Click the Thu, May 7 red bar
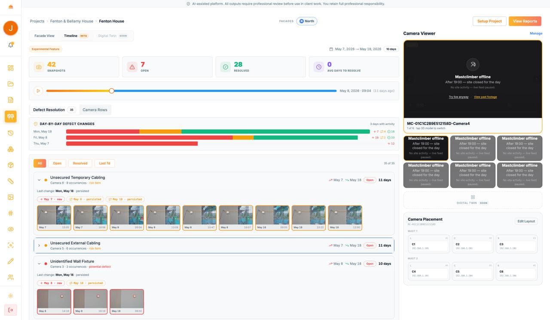Image resolution: width=550 pixels, height=320 pixels. coord(132,144)
